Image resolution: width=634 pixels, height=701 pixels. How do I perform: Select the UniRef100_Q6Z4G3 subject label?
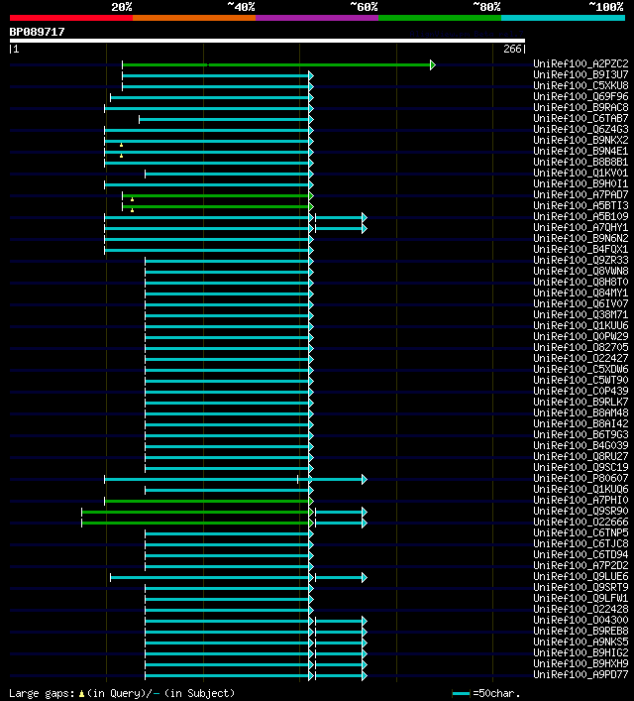coord(581,129)
